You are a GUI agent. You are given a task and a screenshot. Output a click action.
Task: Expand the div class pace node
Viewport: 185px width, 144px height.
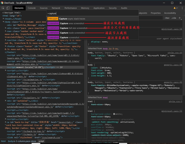[6, 28]
